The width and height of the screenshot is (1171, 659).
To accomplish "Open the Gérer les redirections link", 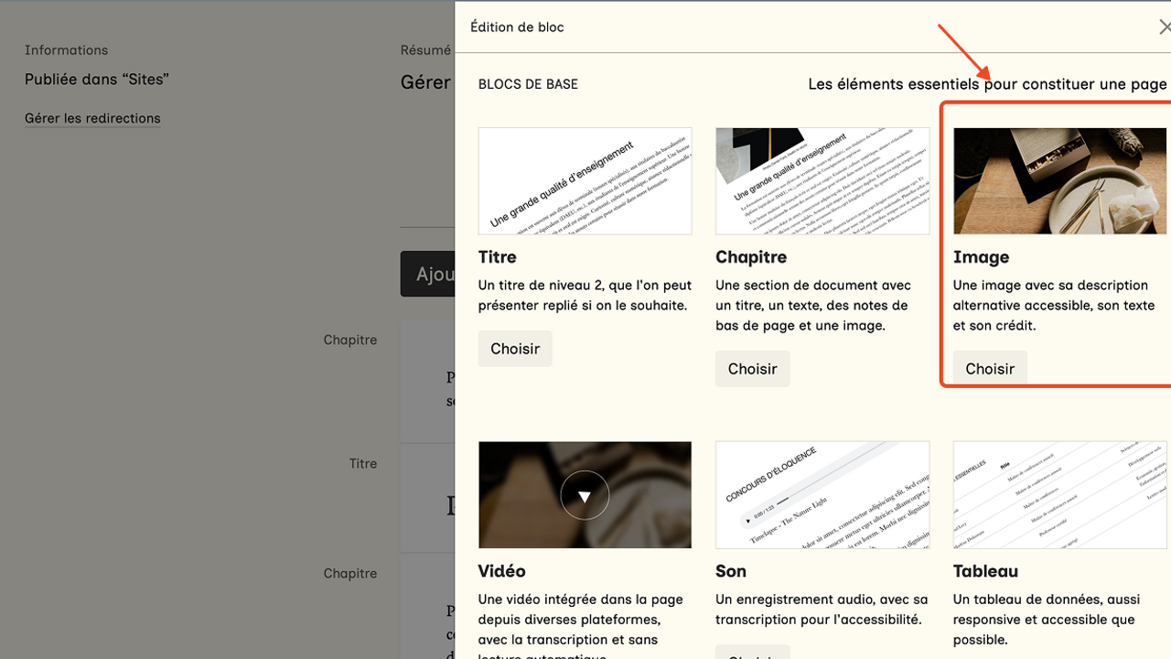I will pyautogui.click(x=92, y=118).
